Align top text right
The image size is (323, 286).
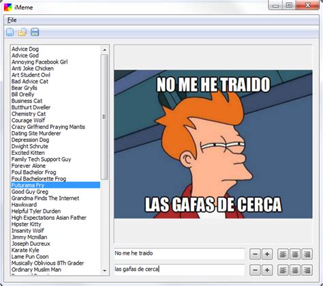(x=307, y=254)
